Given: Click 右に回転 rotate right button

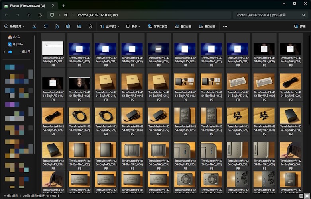Looking at the screenshot, I should click(207, 27).
